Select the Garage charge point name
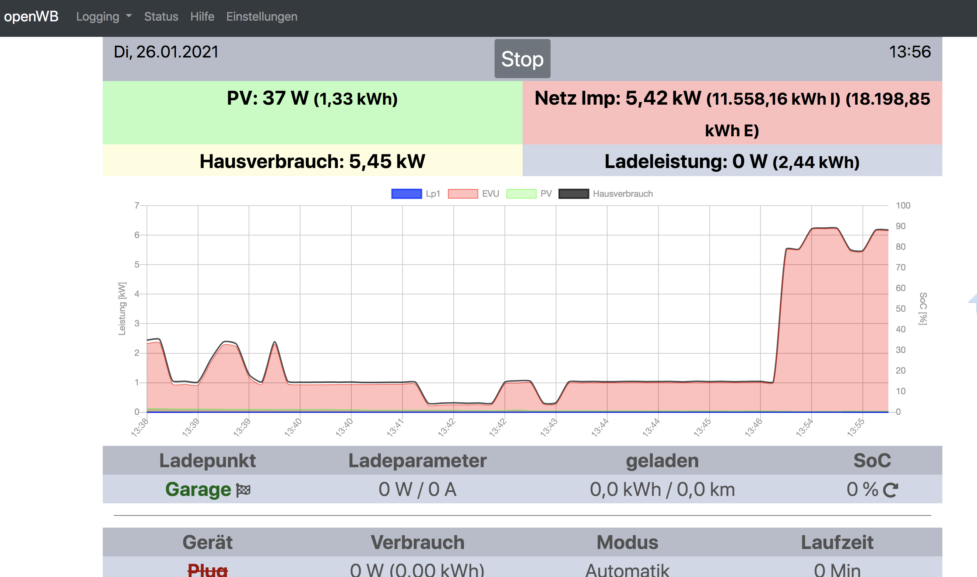977x577 pixels. 198,489
